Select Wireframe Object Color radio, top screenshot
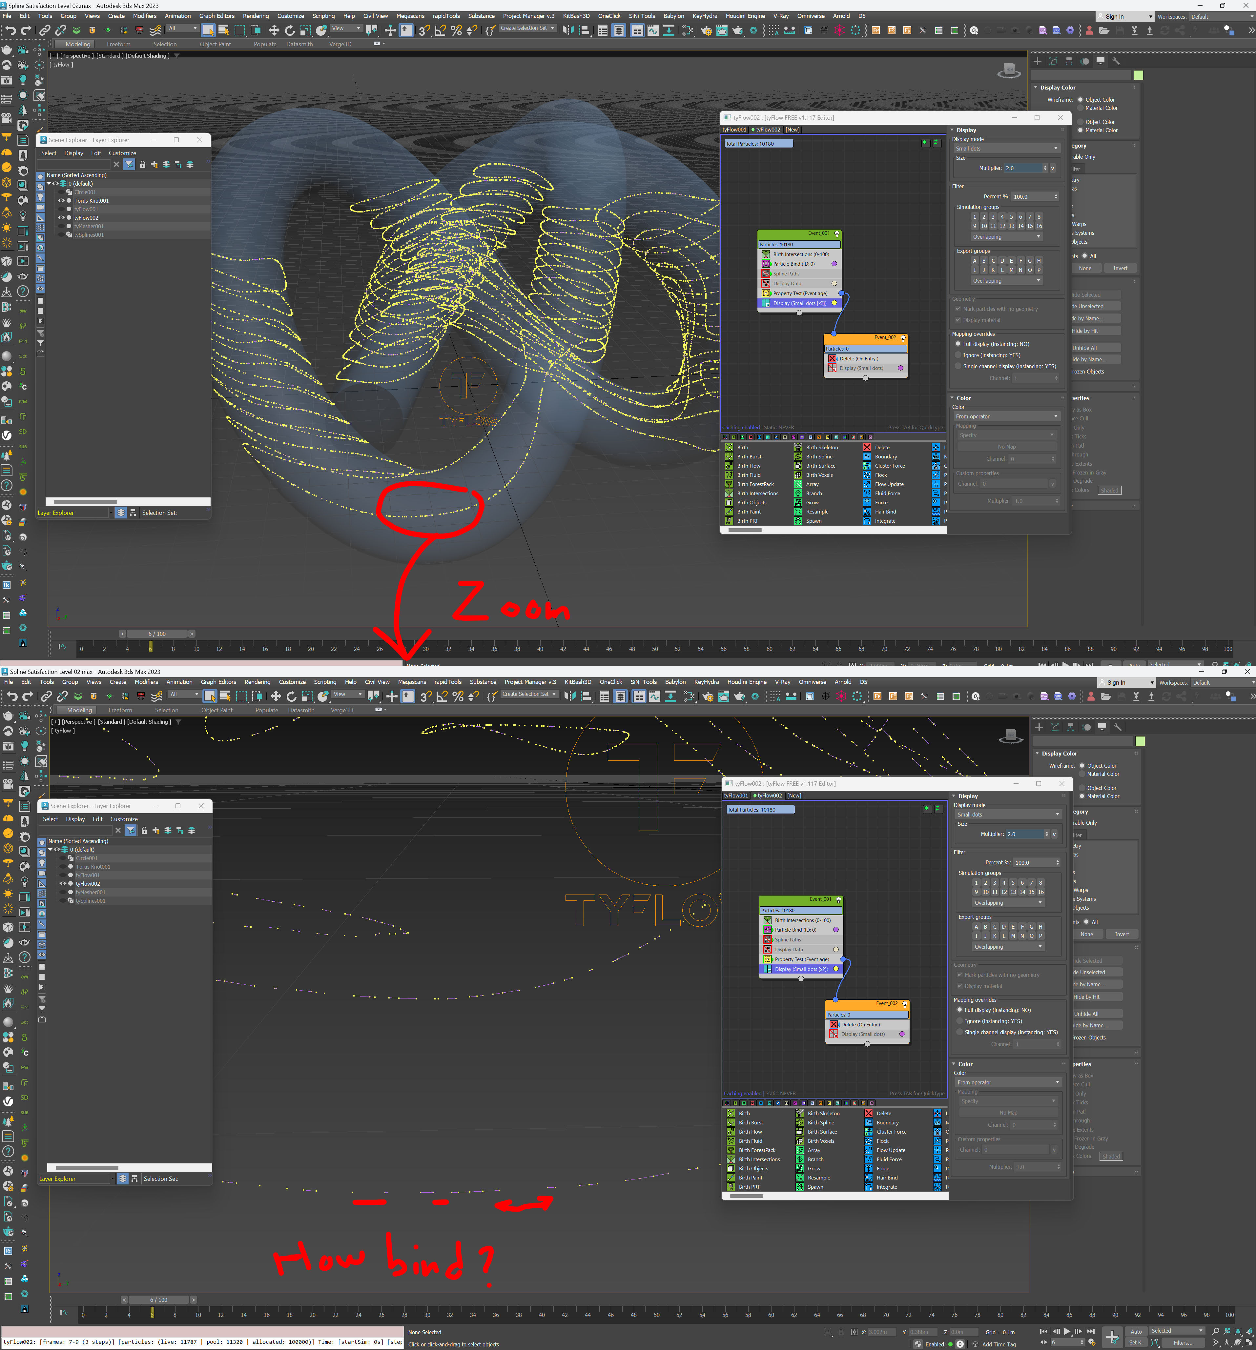The image size is (1256, 1350). point(1080,100)
